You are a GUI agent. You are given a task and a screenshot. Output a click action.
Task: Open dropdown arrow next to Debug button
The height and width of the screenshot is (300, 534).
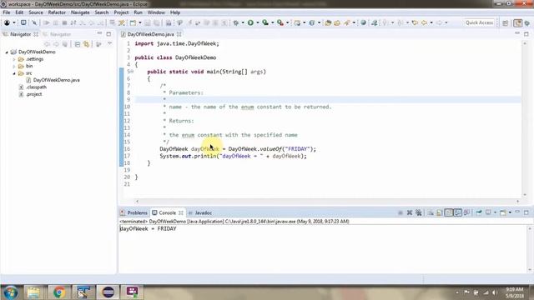243,22
